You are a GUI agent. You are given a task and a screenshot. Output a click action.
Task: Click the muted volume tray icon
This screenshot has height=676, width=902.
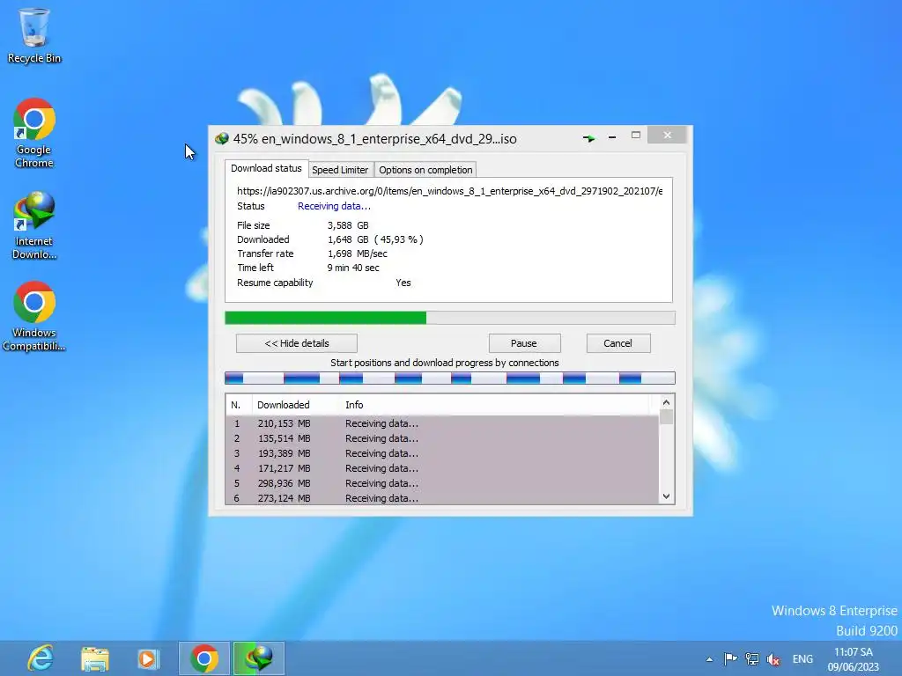click(x=773, y=659)
